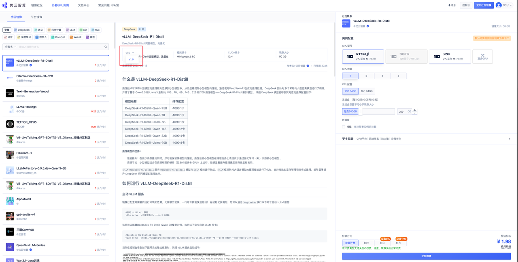The image size is (518, 262).
Task: Focus the author name search field
Action: [x=61, y=47]
